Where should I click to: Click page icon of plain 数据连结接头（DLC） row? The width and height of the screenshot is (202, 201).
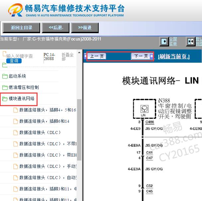(x=16, y=133)
